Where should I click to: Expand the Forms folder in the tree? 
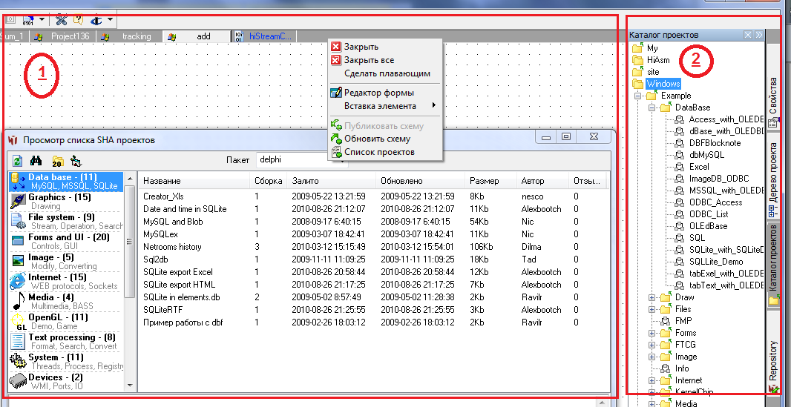coord(653,333)
